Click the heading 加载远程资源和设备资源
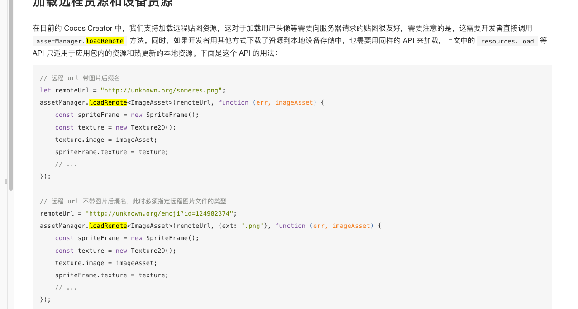 point(103,4)
